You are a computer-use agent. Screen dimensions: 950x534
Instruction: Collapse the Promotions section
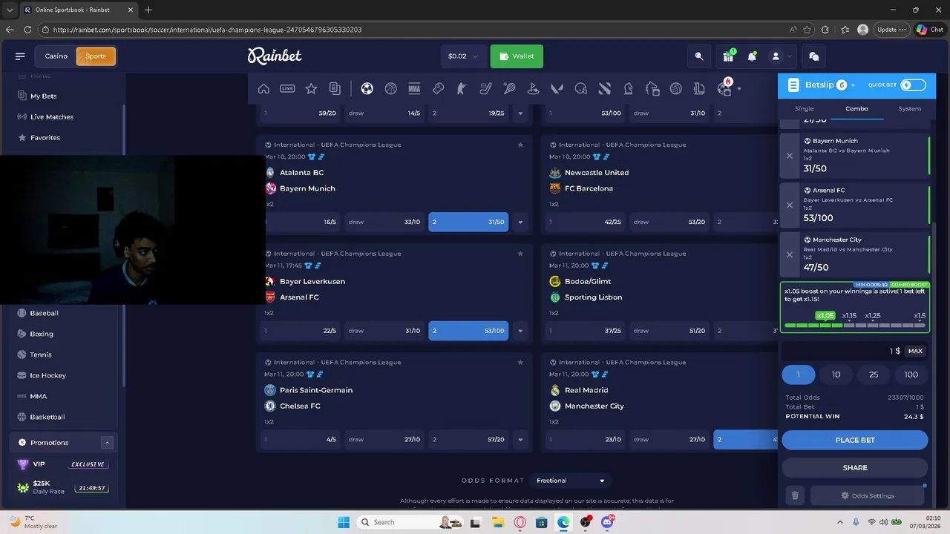pyautogui.click(x=107, y=443)
